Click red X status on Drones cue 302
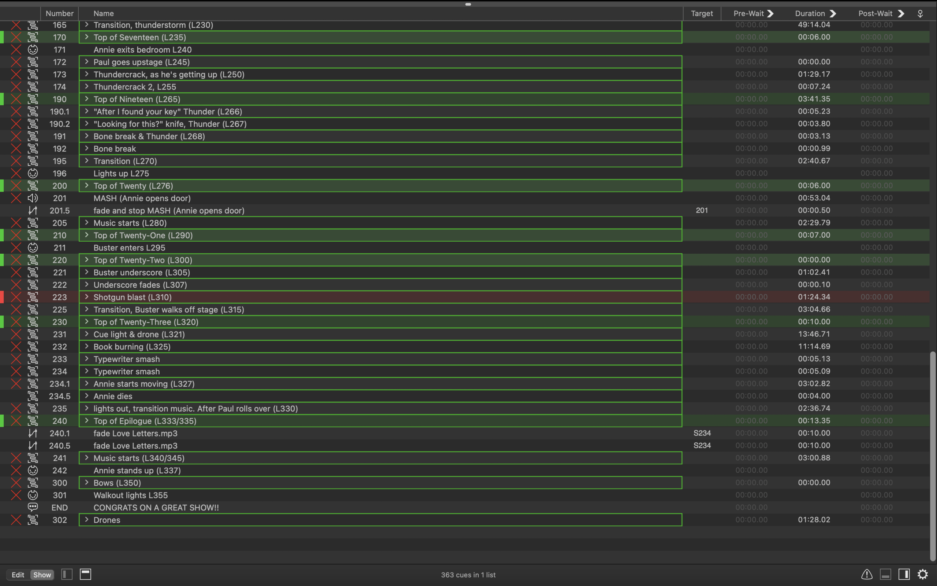This screenshot has width=937, height=586. pyautogui.click(x=16, y=520)
